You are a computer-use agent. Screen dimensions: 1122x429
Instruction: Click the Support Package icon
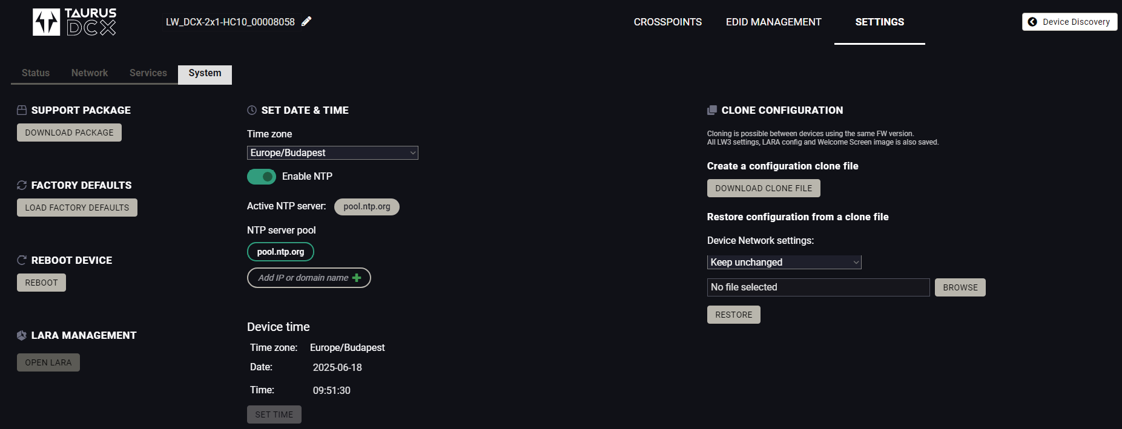[x=22, y=110]
